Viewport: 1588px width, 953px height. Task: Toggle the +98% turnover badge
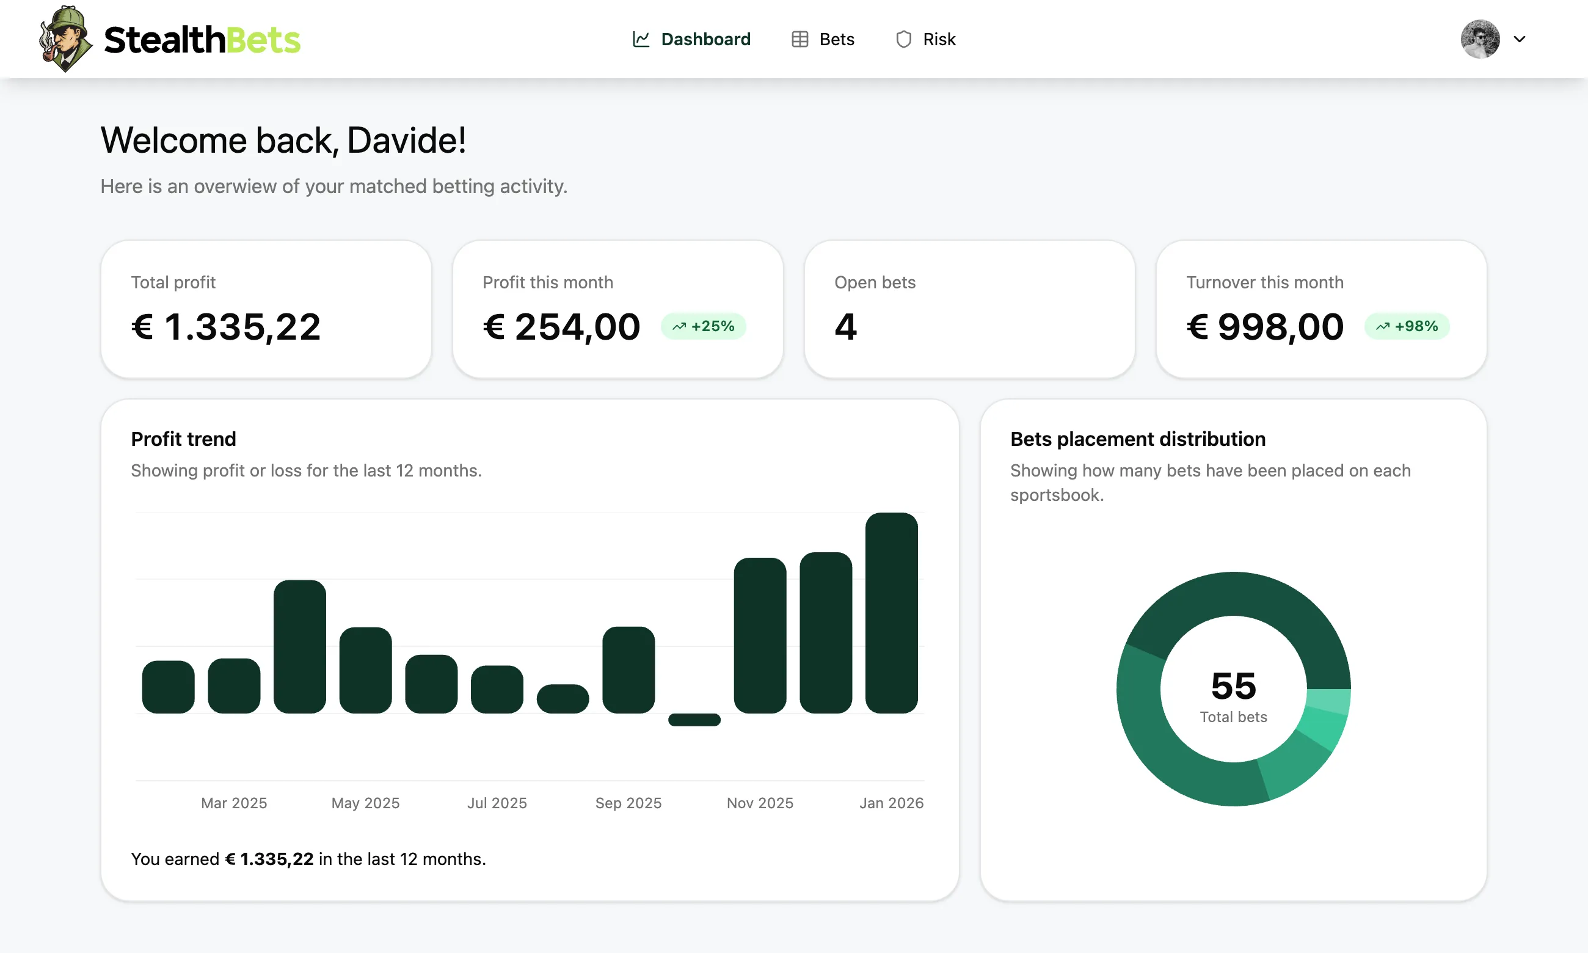coord(1406,326)
